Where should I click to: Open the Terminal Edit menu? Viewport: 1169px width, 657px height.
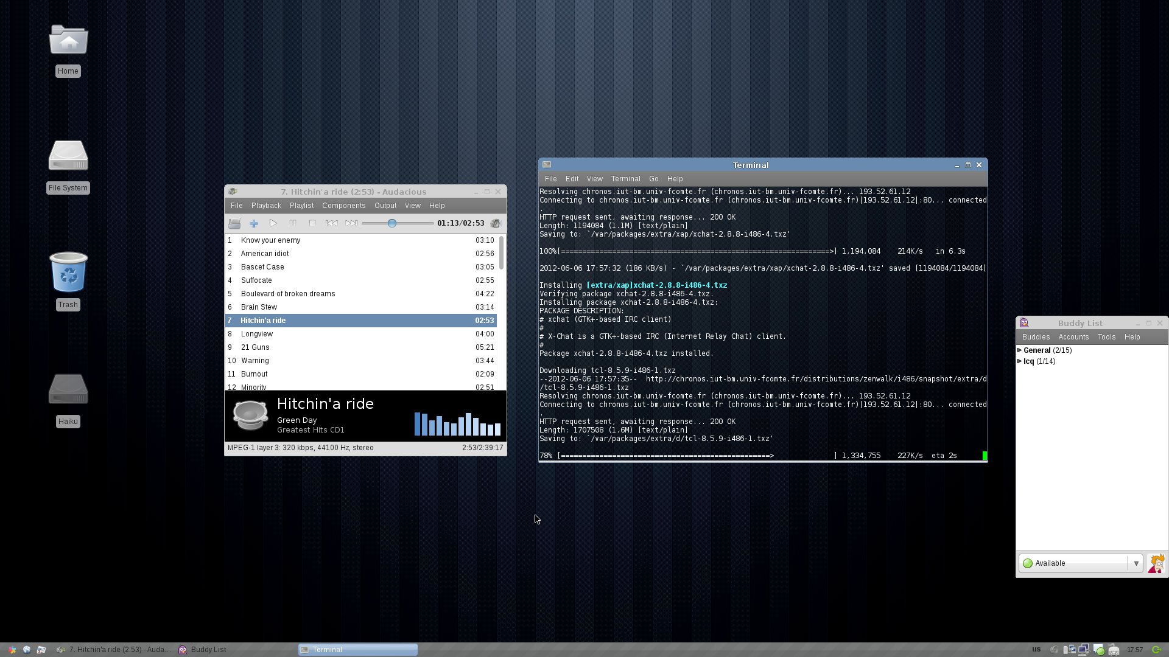point(572,179)
